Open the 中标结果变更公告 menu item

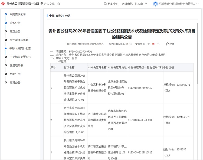click(21, 57)
